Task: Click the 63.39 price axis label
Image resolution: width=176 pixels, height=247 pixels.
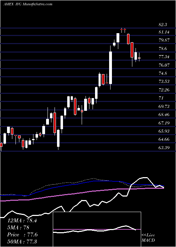Action: point(164,148)
